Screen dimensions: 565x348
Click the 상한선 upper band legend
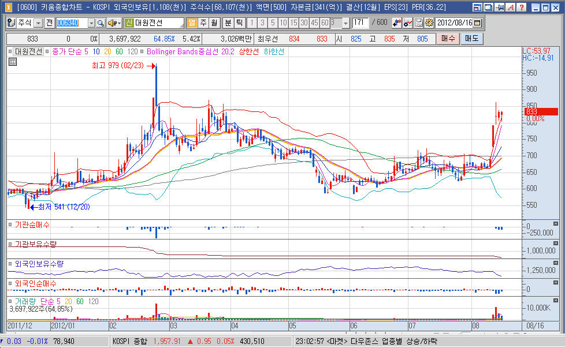click(248, 51)
